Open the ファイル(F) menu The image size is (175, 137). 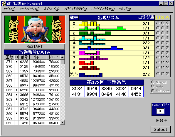pyautogui.click(x=9, y=9)
